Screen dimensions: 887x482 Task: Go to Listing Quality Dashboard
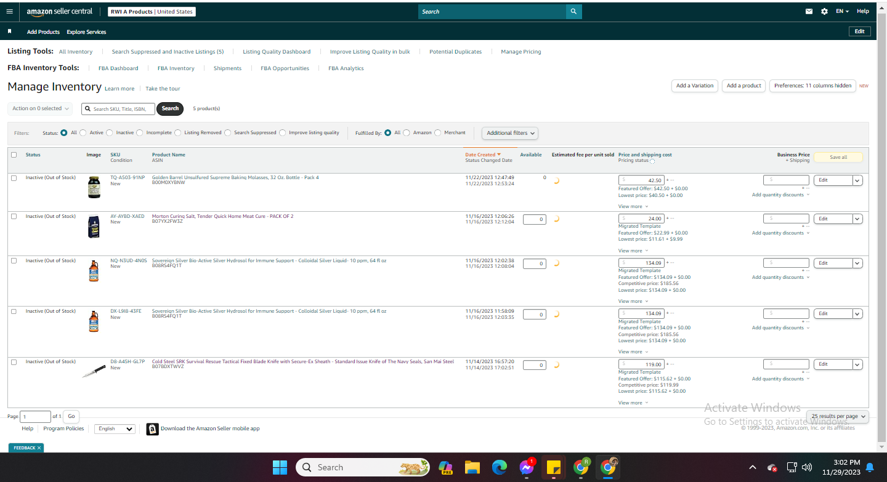point(277,52)
